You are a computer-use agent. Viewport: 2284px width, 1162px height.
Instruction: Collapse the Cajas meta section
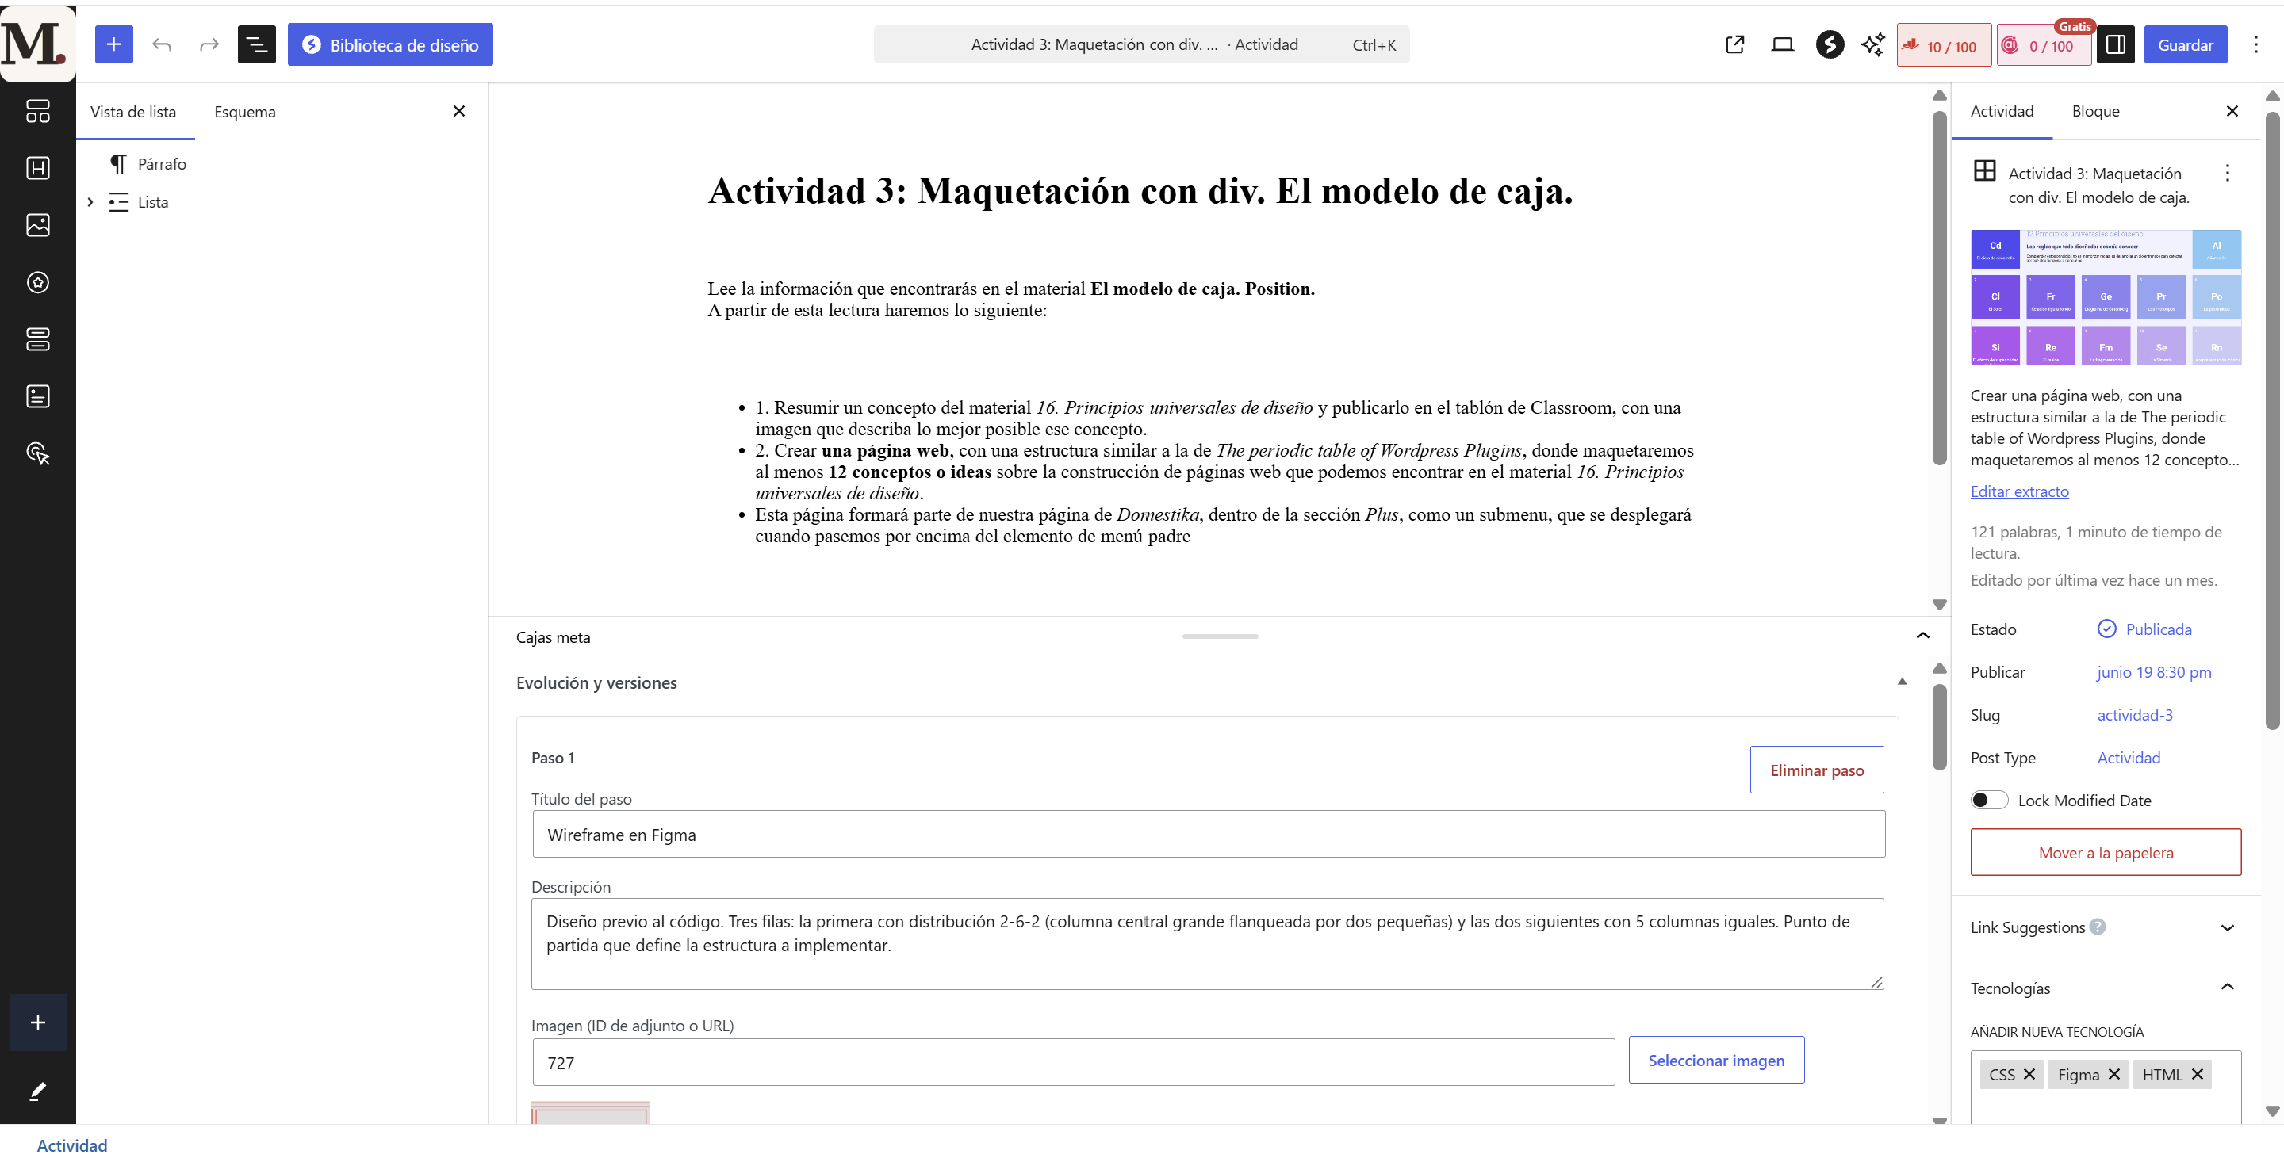[1922, 636]
